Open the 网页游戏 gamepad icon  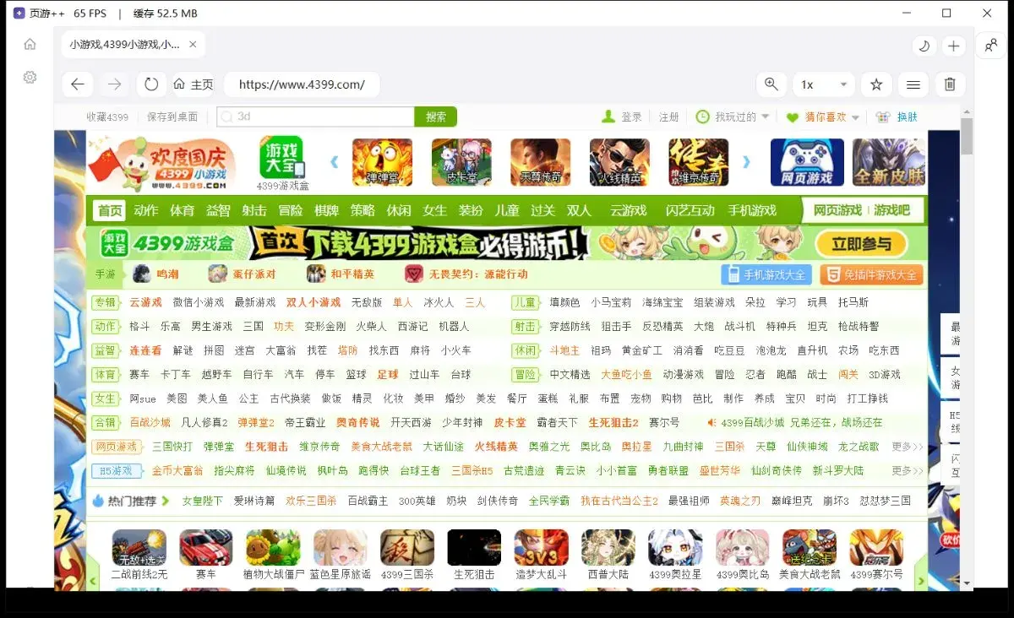[x=807, y=162]
